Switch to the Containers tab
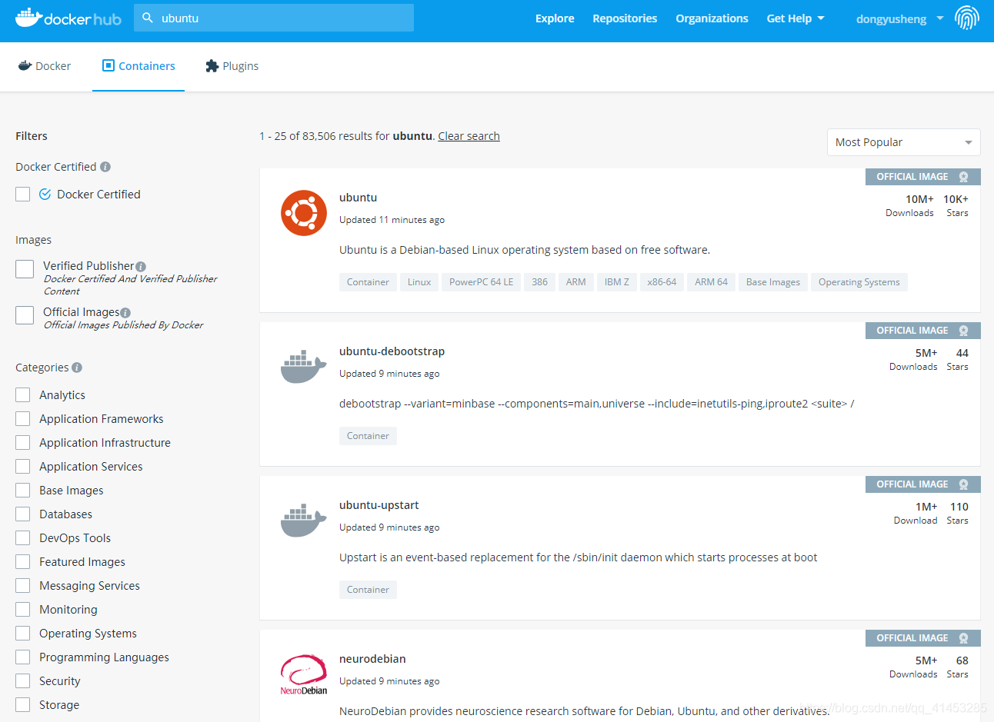This screenshot has width=994, height=722. click(x=138, y=66)
